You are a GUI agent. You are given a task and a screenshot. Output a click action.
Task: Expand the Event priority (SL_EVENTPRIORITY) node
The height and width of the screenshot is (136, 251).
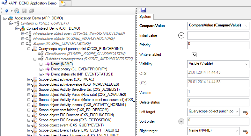point(41,69)
